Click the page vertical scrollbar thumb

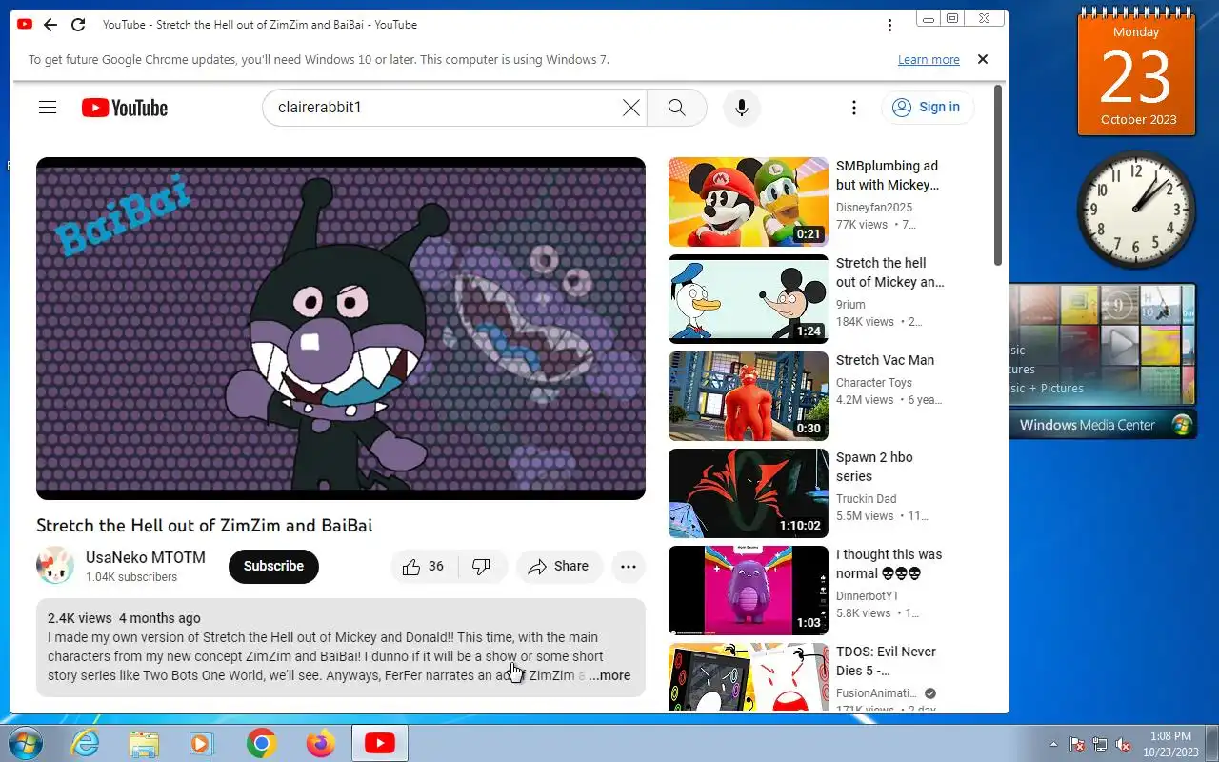(998, 175)
